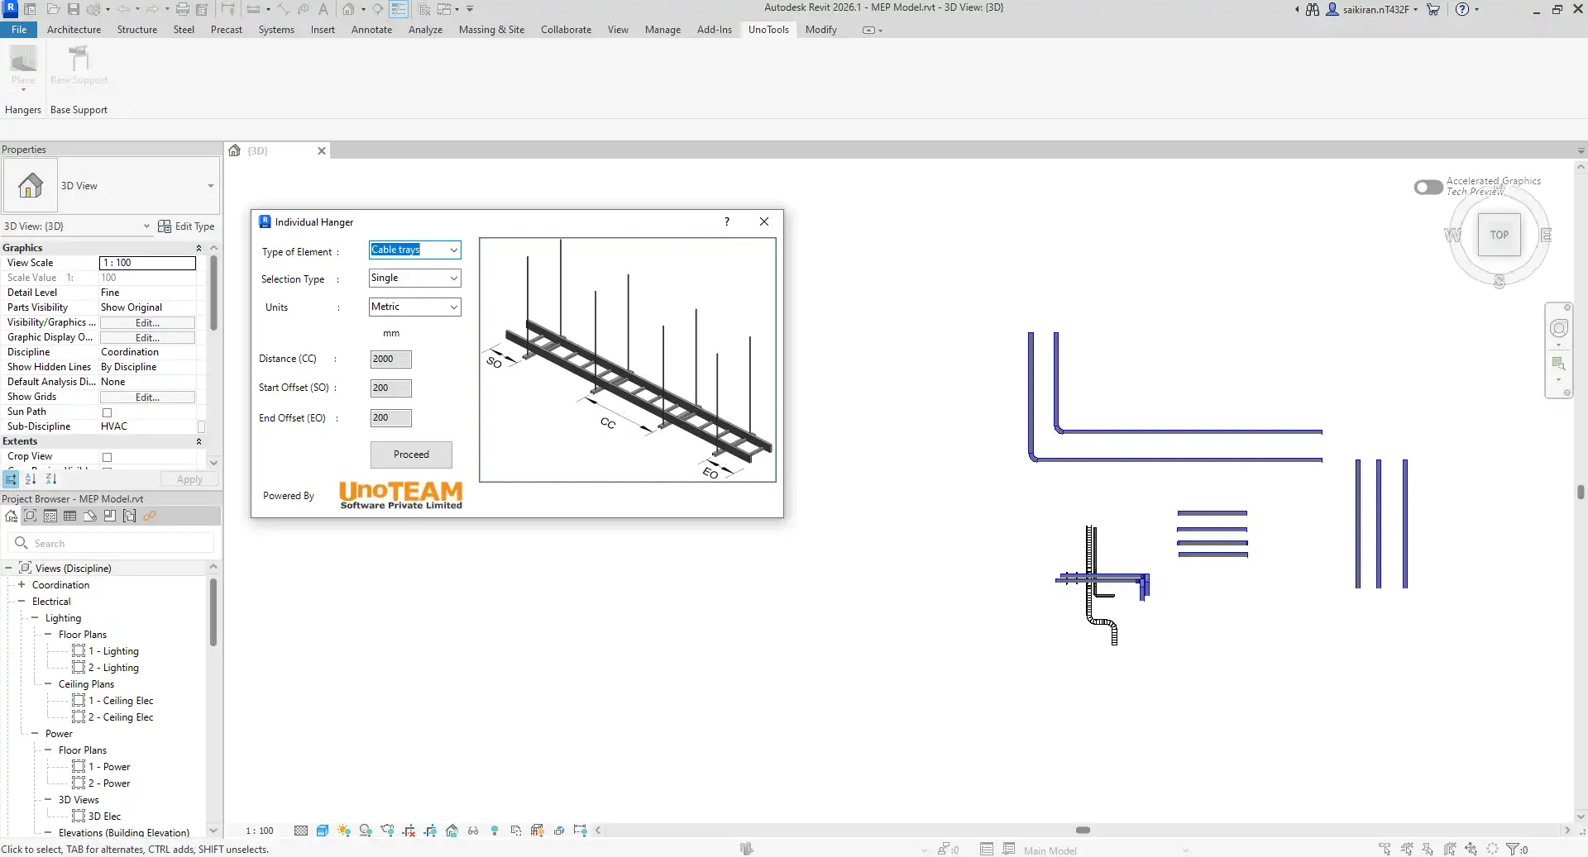1588x857 pixels.
Task: Click the orange Revit Links icon
Action: 150,516
